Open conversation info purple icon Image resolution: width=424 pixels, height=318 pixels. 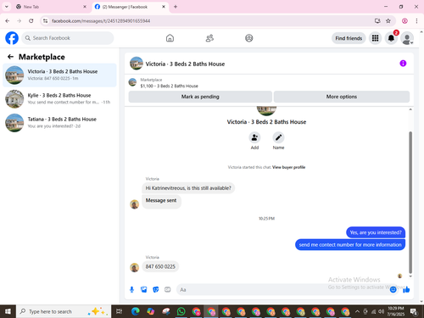point(403,64)
